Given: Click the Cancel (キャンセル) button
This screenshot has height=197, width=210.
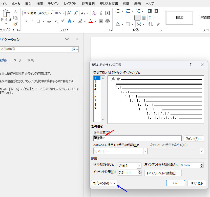Looking at the screenshot, I should pyautogui.click(x=197, y=183).
